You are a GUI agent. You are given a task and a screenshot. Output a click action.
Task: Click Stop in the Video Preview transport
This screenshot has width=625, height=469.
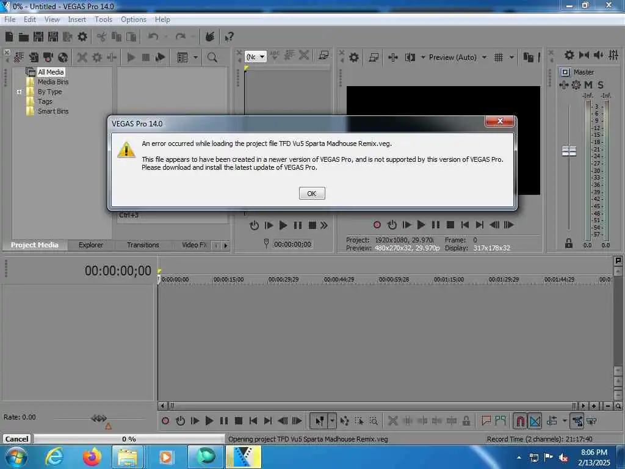pos(450,225)
